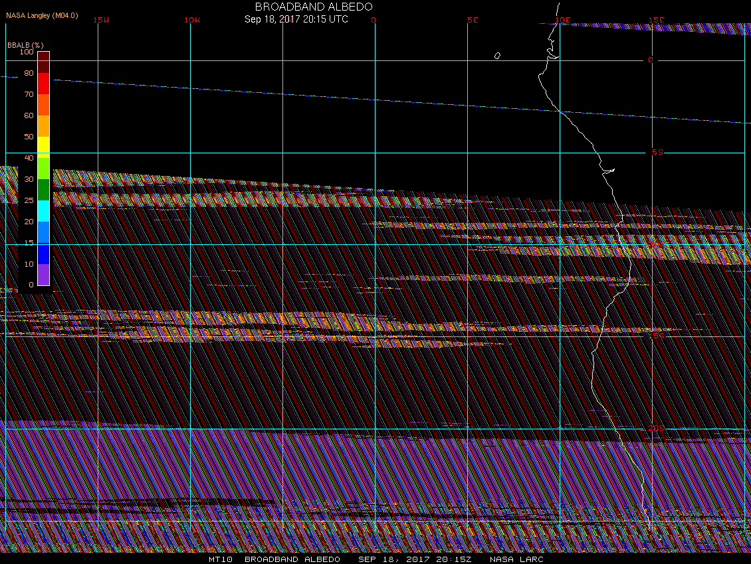Pick the cyan 20-25 color bar swatch

44,210
